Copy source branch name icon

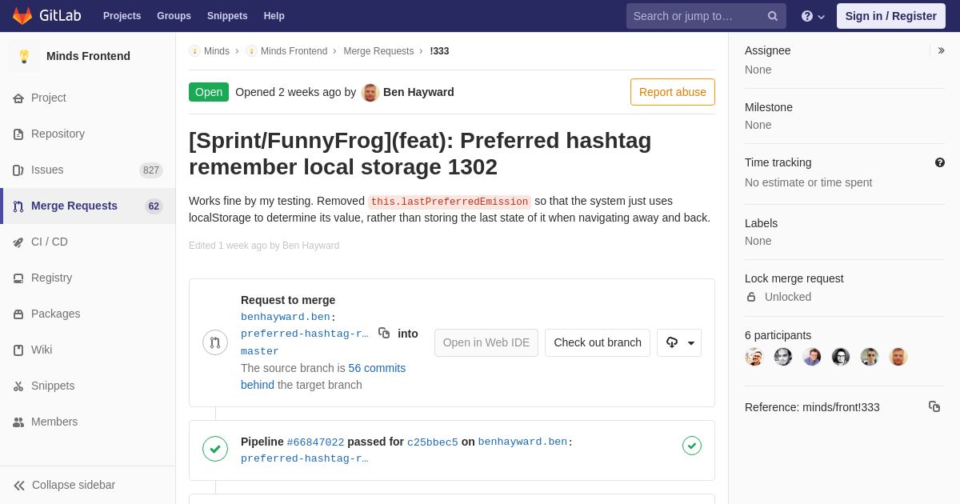tap(384, 333)
